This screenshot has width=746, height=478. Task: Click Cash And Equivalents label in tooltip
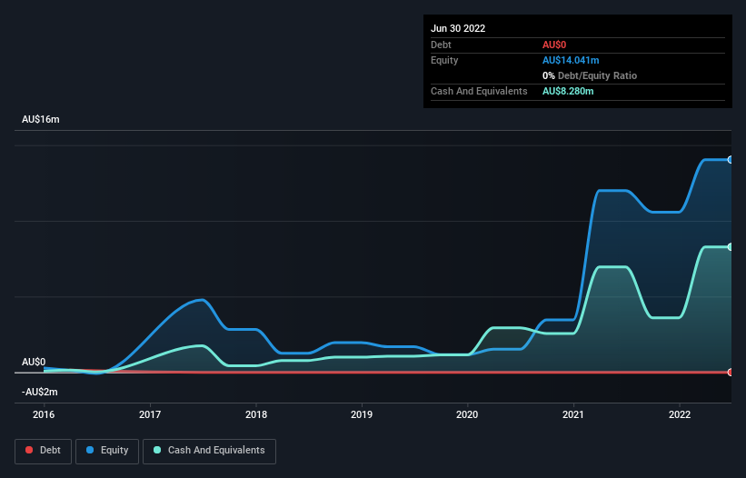[479, 91]
